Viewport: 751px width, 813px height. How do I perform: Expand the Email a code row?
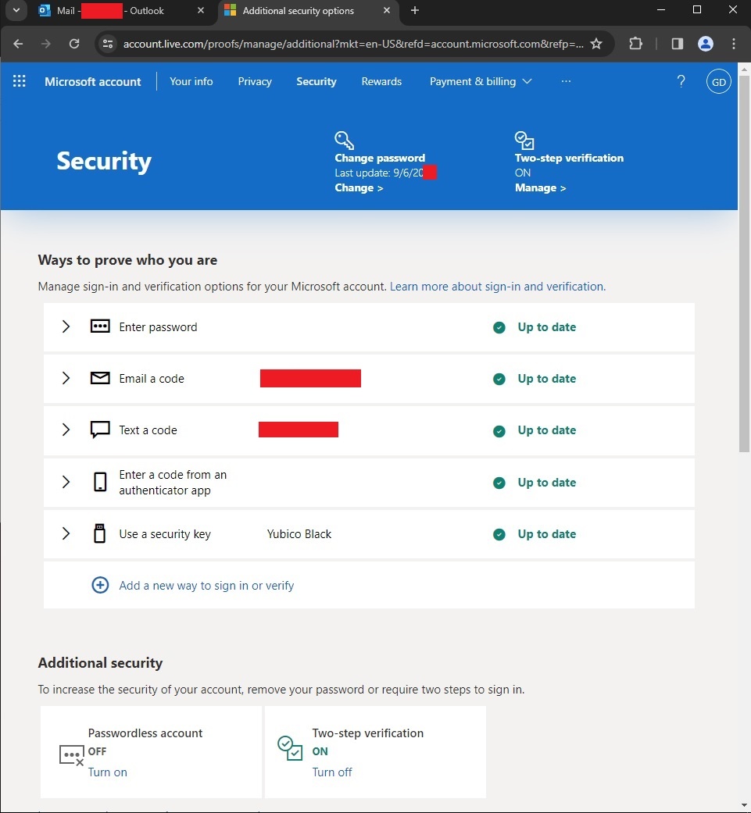[66, 378]
